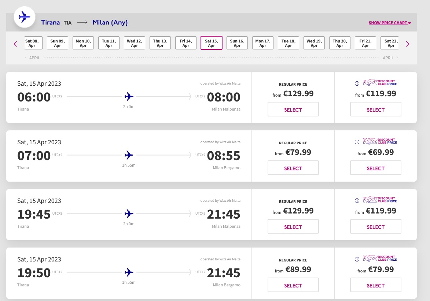Expand the Show Price Chart dropdown
The width and height of the screenshot is (430, 301).
pos(389,23)
